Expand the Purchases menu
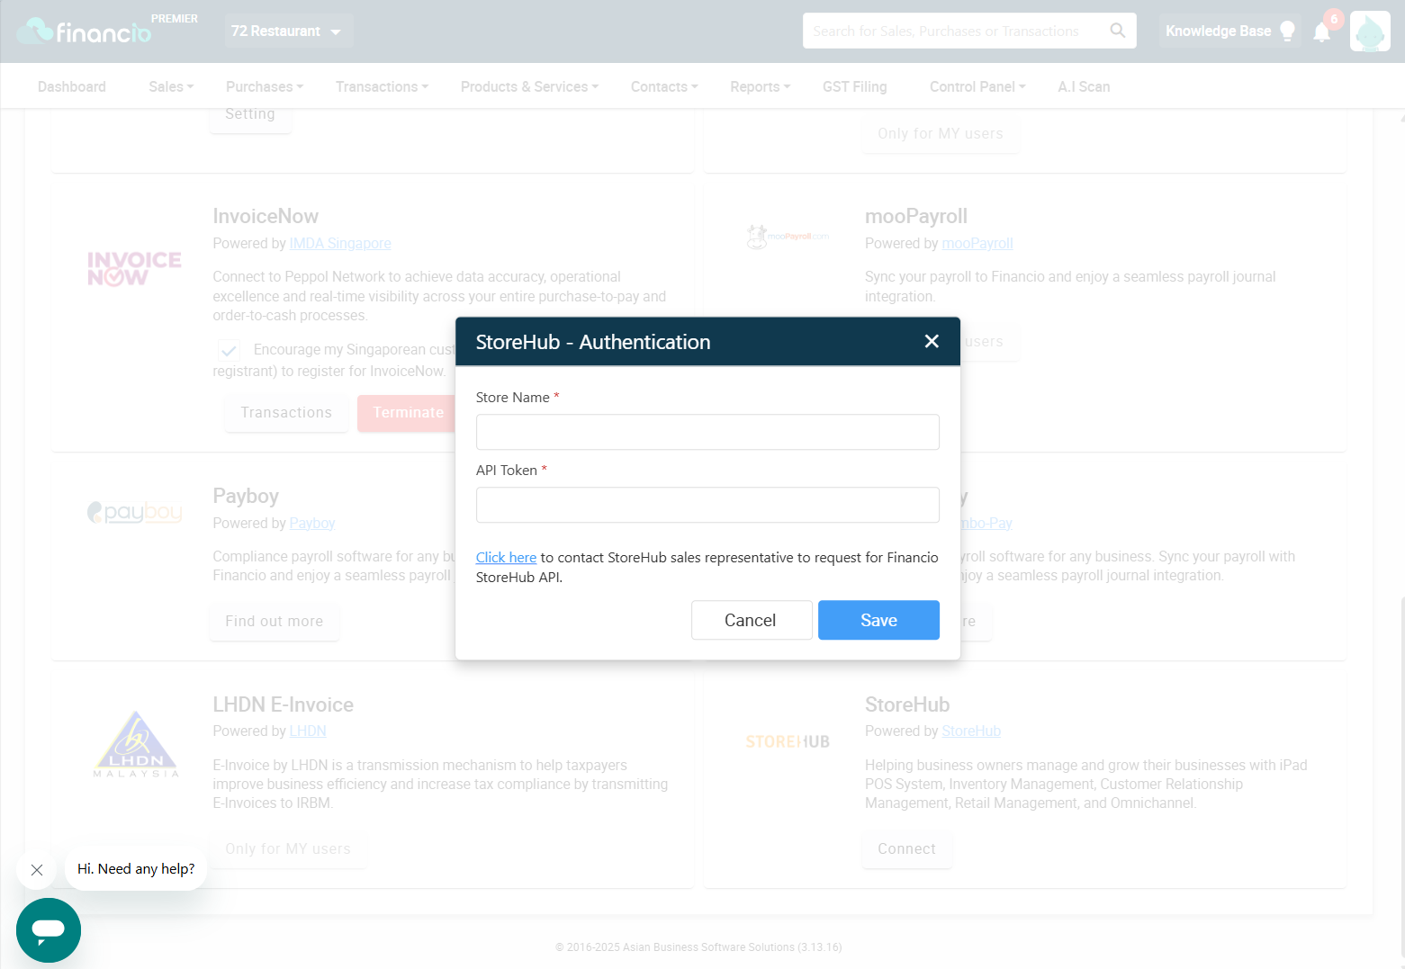 pyautogui.click(x=265, y=86)
